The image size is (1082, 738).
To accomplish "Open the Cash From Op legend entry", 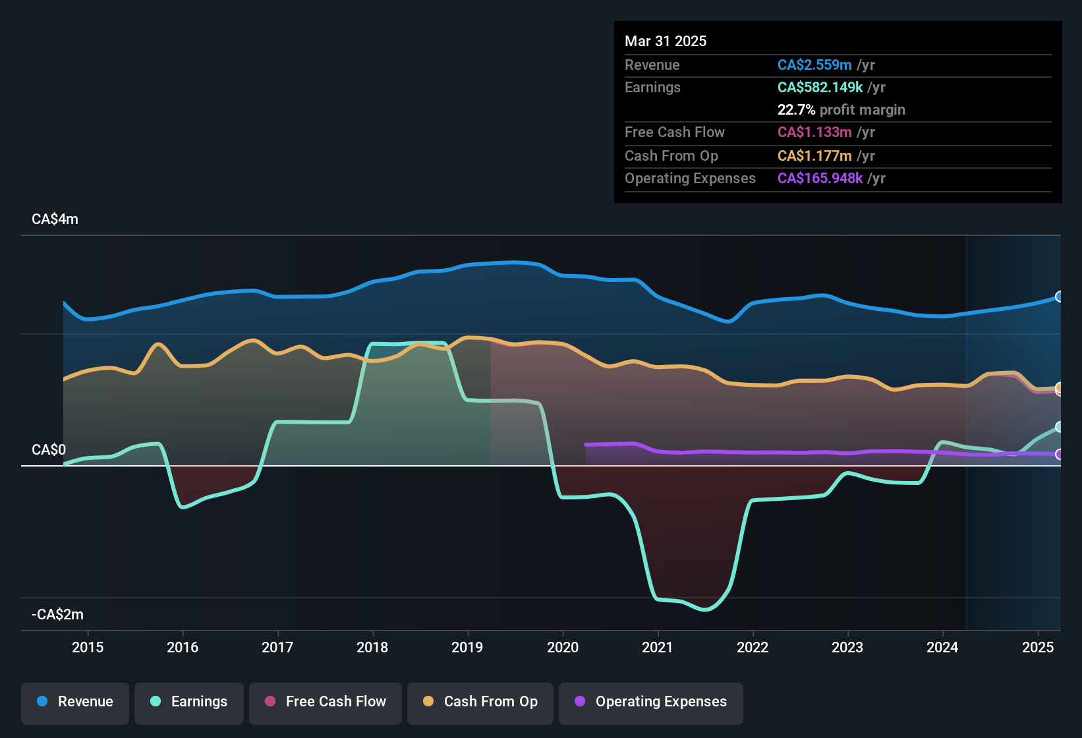I will 480,702.
